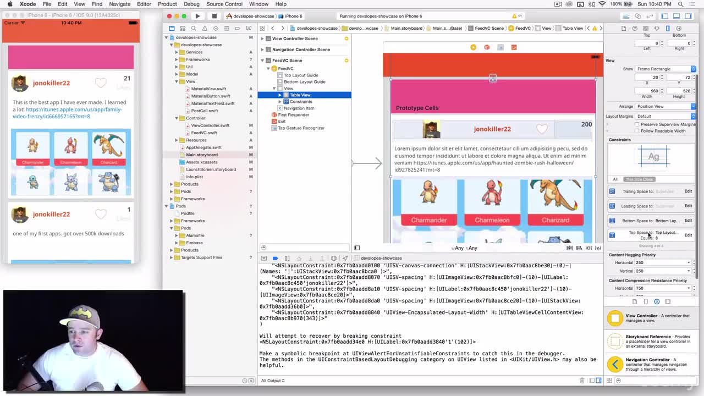Open the Identity inspector tab
Screen dimensions: 704x396
[645, 28]
